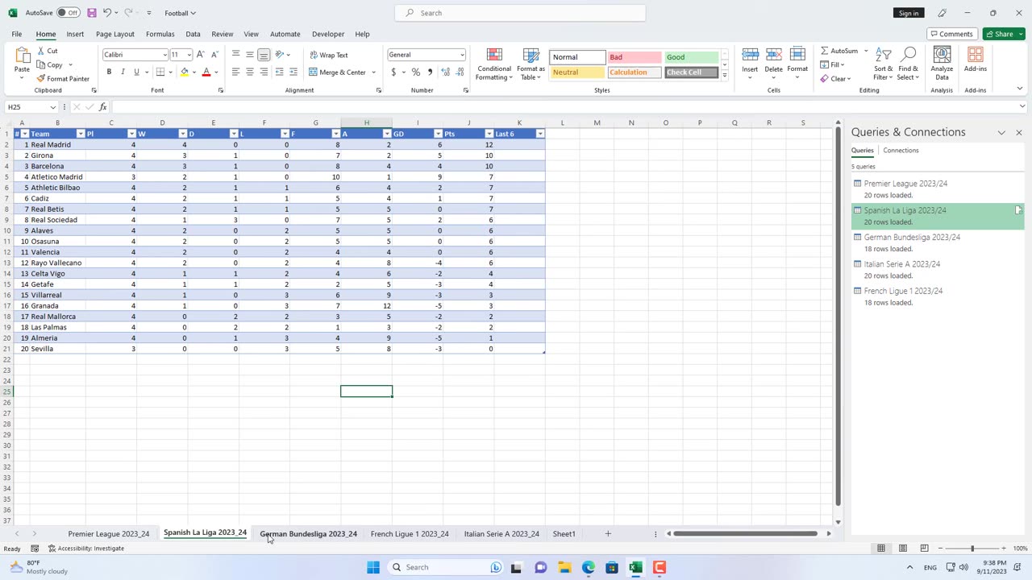1032x580 pixels.
Task: Switch to the Insert ribbon tab
Action: click(x=75, y=34)
